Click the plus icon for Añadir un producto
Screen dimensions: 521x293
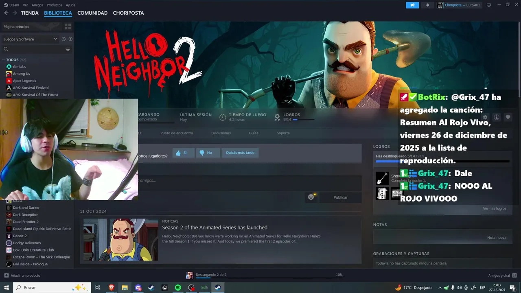(7, 276)
